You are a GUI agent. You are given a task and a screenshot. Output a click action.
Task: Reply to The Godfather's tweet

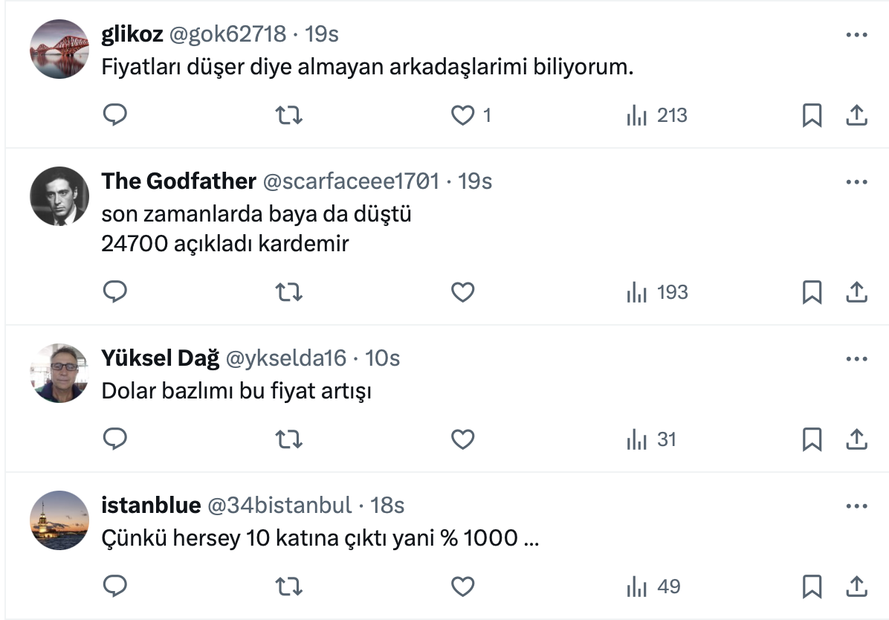pyautogui.click(x=114, y=292)
